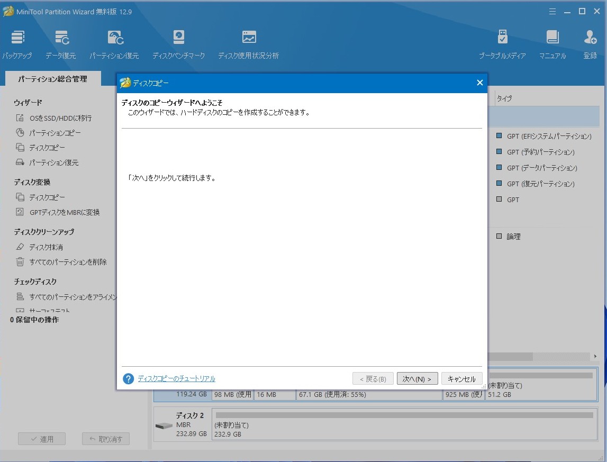
Task: Launch パーティション復元 from the top toolbar
Action: 114,38
